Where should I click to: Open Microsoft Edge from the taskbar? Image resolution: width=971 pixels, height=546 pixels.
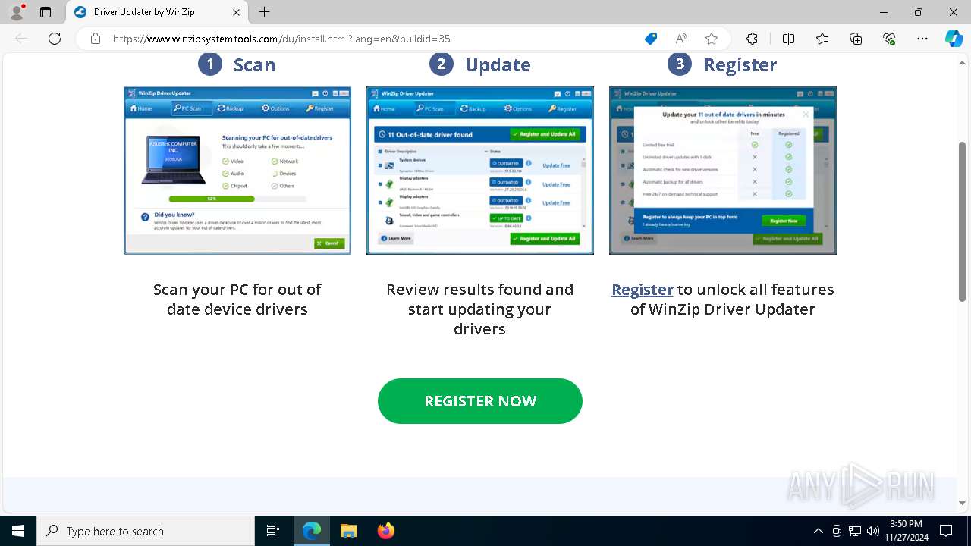(312, 531)
